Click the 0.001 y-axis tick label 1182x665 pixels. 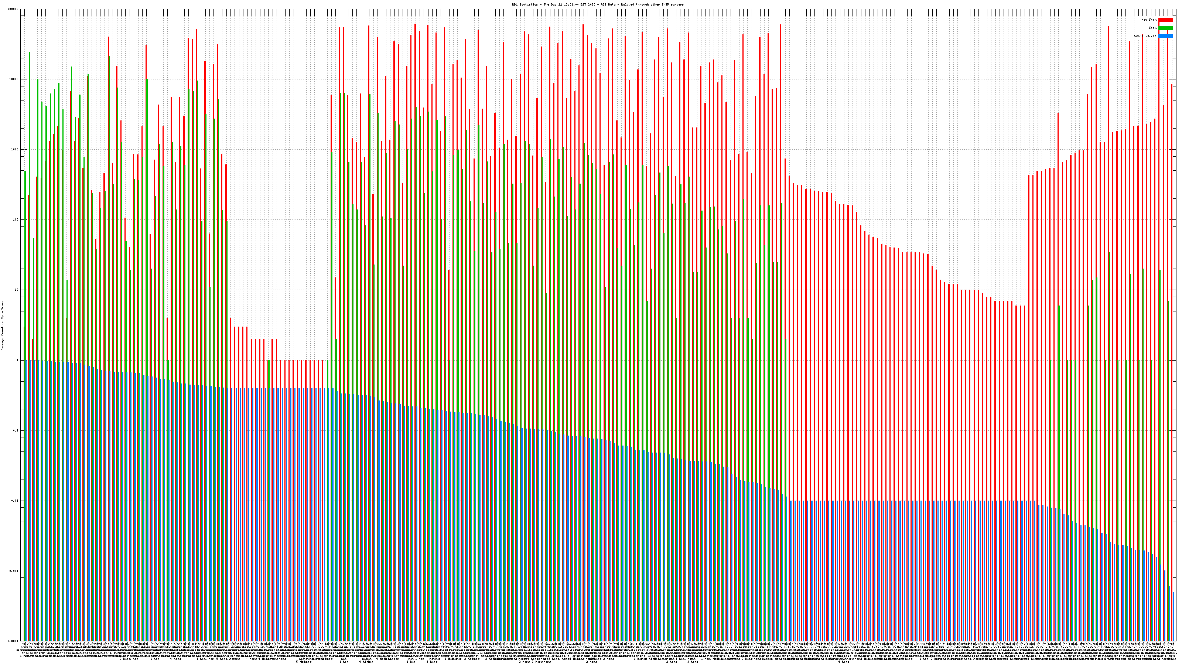click(14, 571)
